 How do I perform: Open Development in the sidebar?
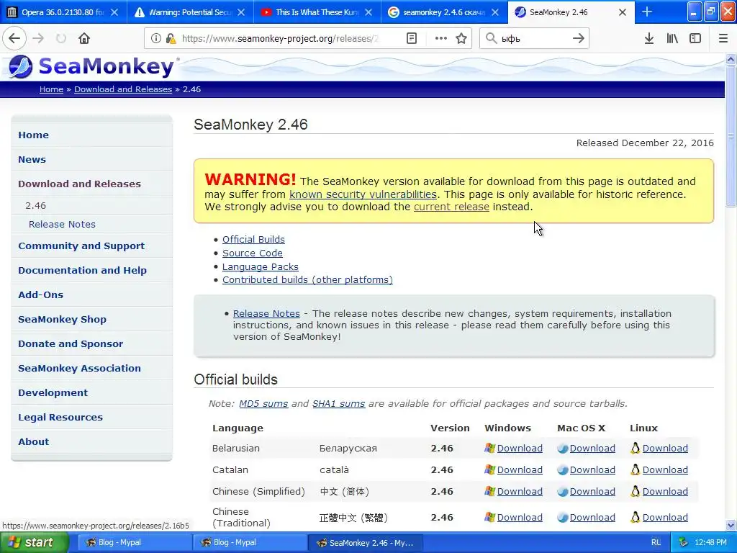pos(53,392)
